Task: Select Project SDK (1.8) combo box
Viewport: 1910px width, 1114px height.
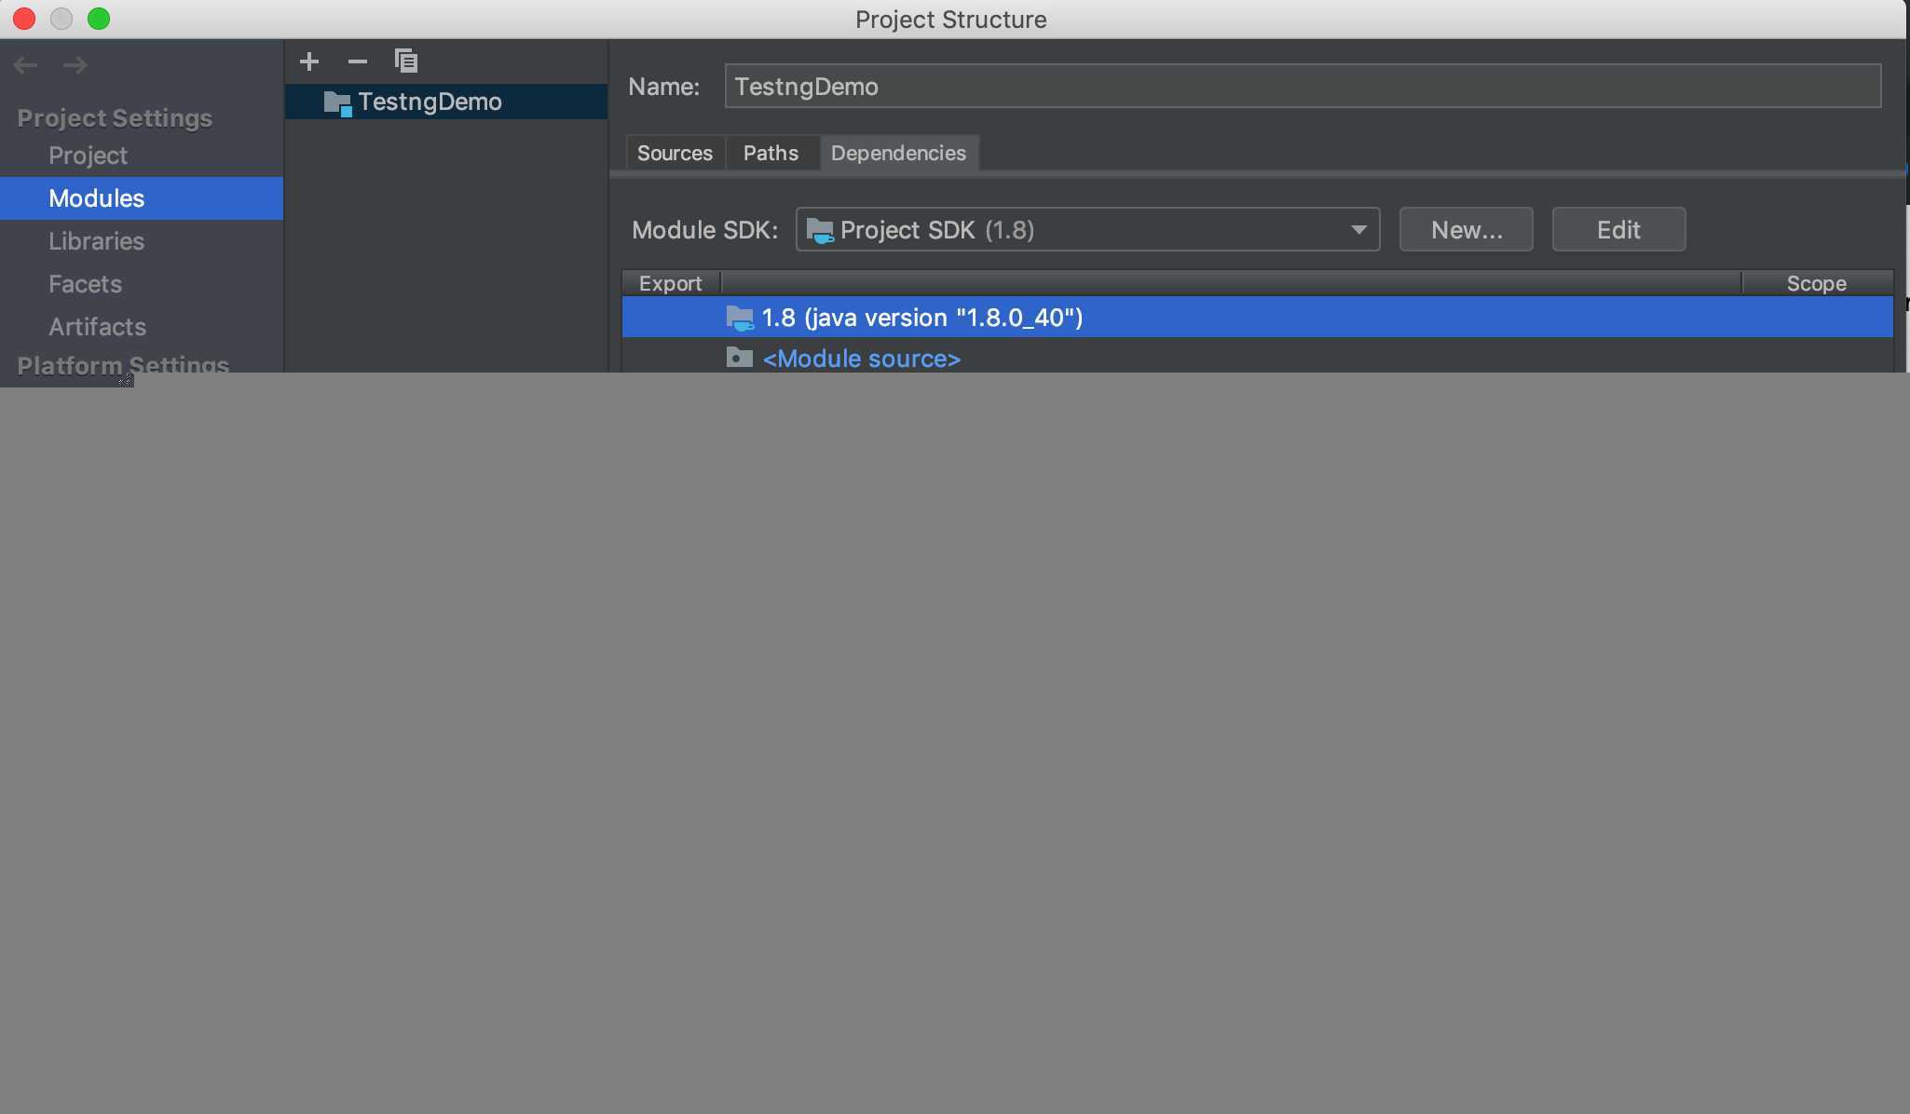Action: pos(1087,230)
